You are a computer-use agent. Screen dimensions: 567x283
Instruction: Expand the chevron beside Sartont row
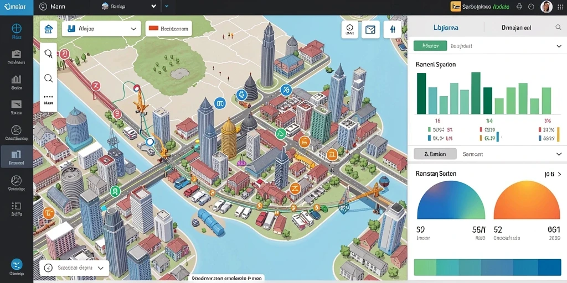pyautogui.click(x=559, y=154)
